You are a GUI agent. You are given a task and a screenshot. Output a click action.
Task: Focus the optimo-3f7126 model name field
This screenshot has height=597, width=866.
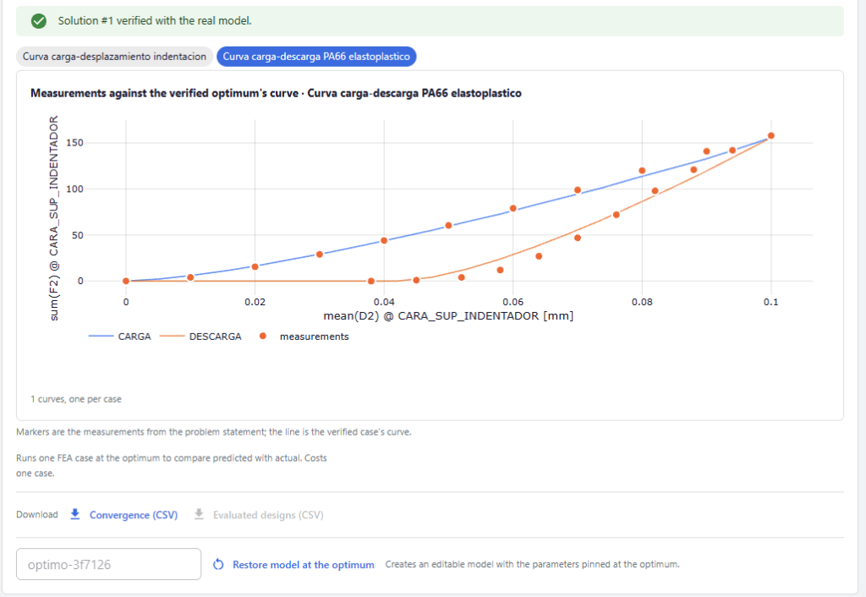tap(109, 564)
